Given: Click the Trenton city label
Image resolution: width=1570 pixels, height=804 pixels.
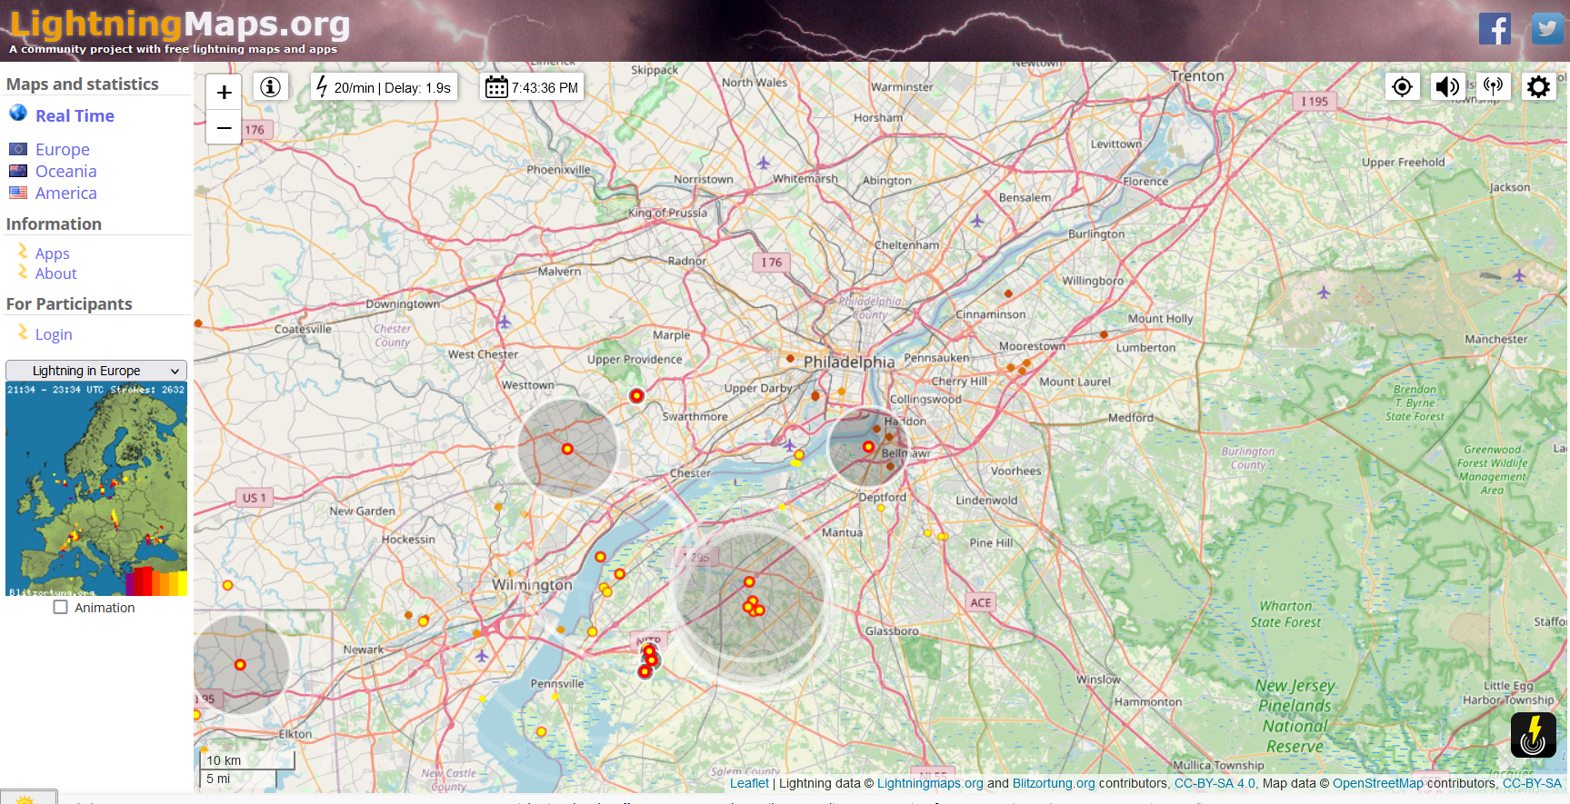Looking at the screenshot, I should pyautogui.click(x=1197, y=76).
